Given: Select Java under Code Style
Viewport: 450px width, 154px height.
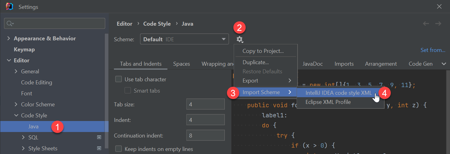Looking at the screenshot, I should click(x=54, y=127).
